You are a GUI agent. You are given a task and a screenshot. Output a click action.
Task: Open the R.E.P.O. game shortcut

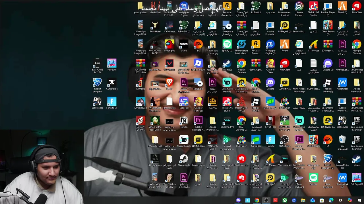pos(213,103)
